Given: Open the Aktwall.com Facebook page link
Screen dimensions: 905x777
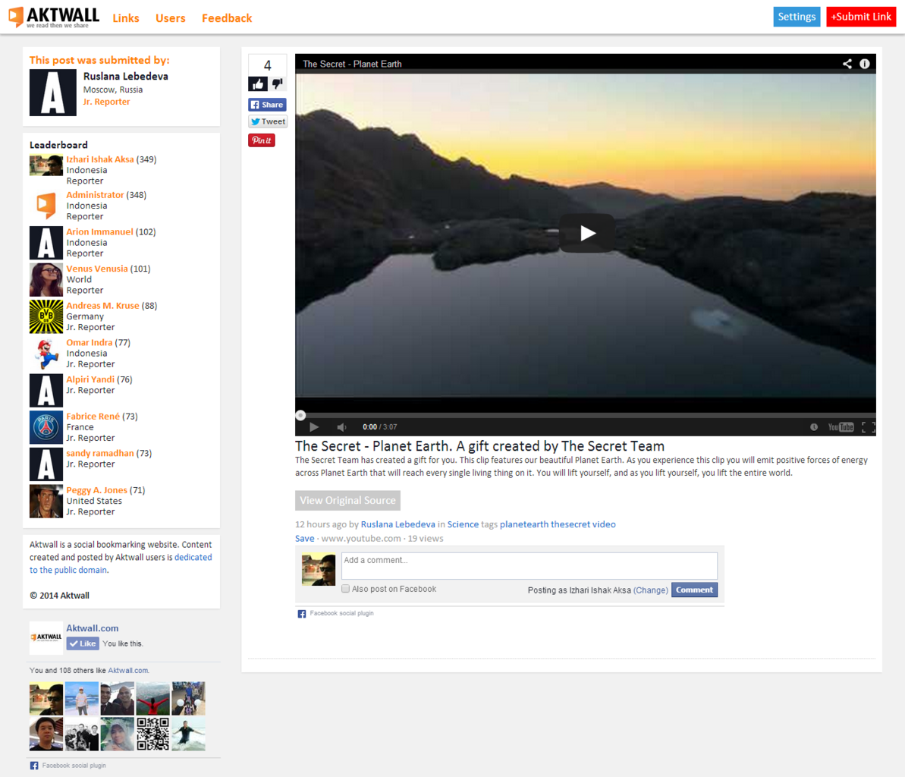Looking at the screenshot, I should [x=93, y=628].
